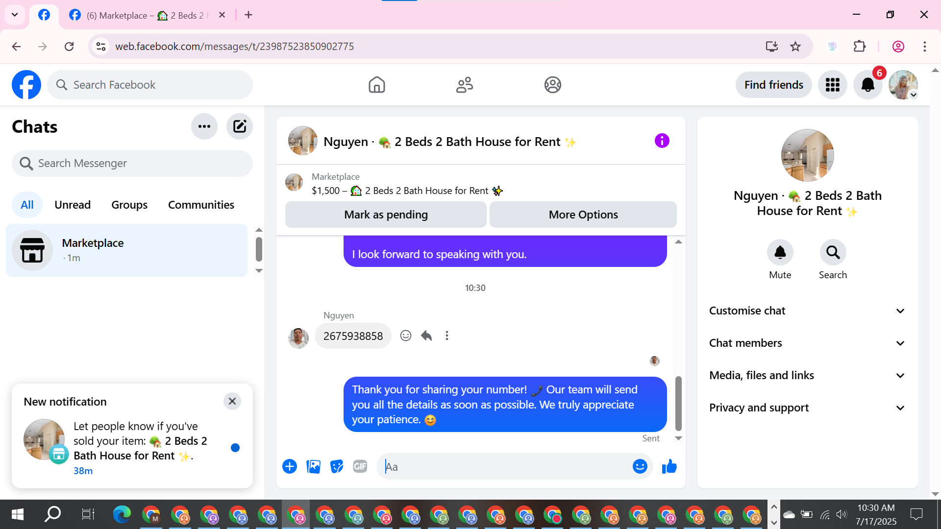This screenshot has height=529, width=941.
Task: Open the account profile picture menu
Action: [x=903, y=85]
